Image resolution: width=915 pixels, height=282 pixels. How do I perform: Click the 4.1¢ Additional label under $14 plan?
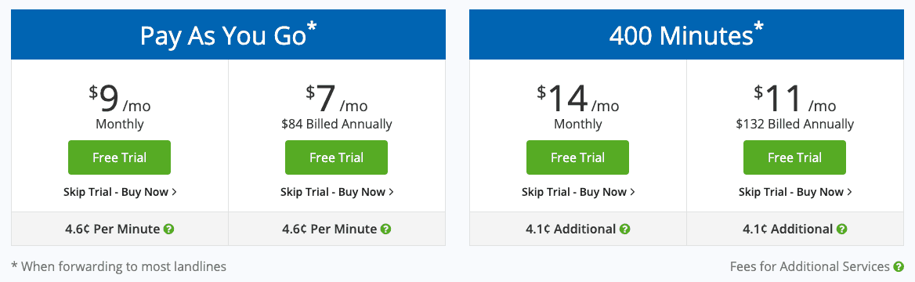tap(571, 229)
